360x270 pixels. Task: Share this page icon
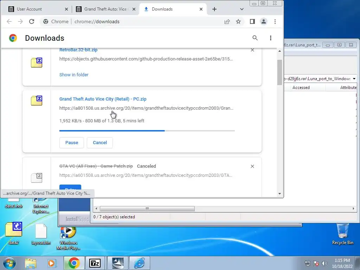(x=227, y=21)
